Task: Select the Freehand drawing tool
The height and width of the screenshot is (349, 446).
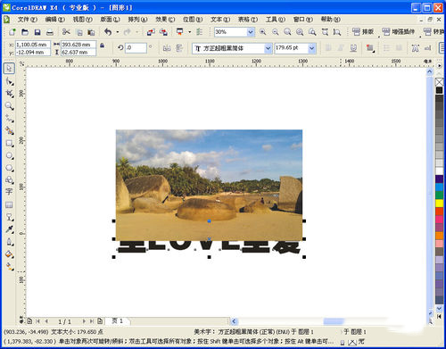Action: pos(9,119)
